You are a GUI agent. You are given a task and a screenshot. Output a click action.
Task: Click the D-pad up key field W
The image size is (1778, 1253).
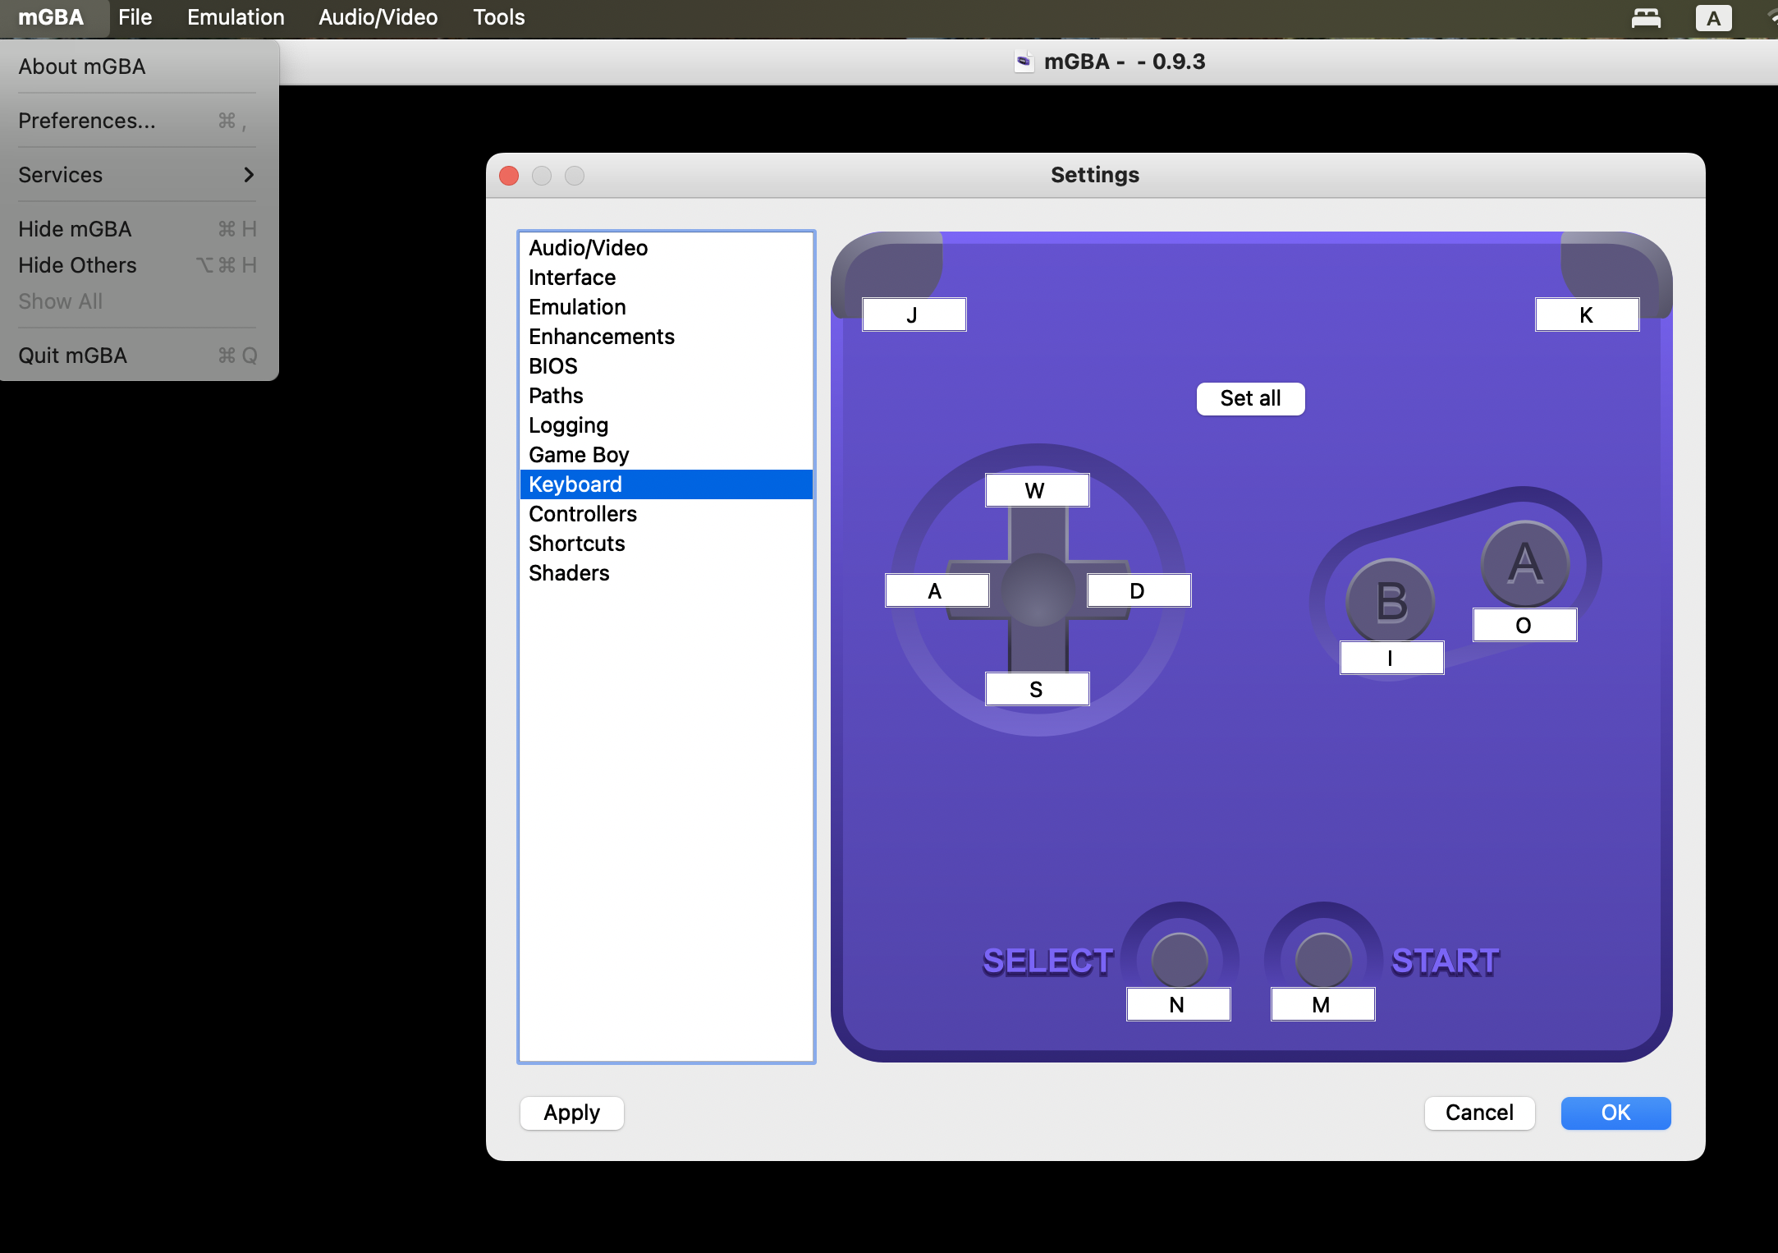pyautogui.click(x=1037, y=491)
